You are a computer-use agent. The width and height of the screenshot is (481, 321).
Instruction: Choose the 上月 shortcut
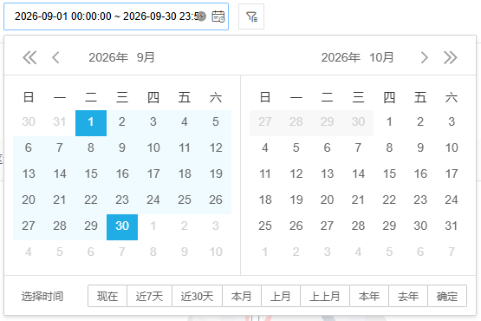coord(281,296)
